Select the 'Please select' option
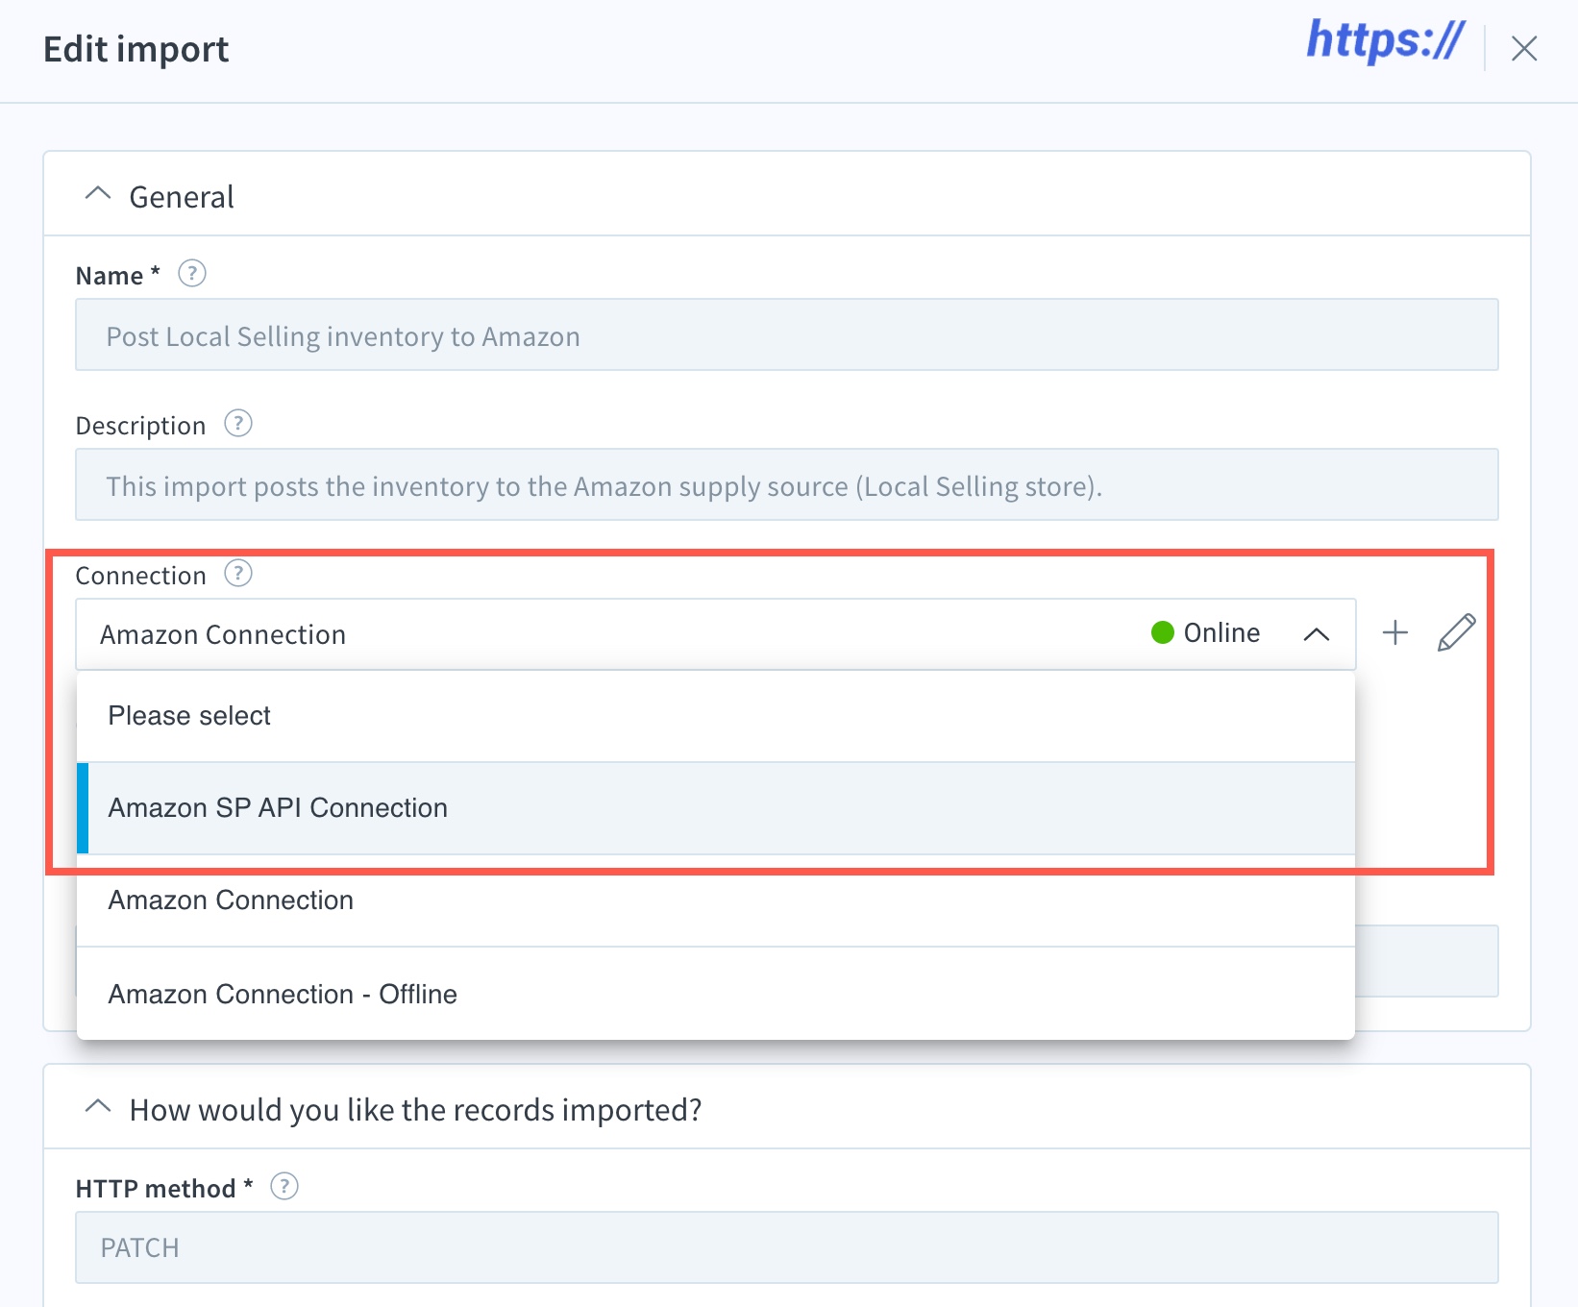 click(x=716, y=716)
